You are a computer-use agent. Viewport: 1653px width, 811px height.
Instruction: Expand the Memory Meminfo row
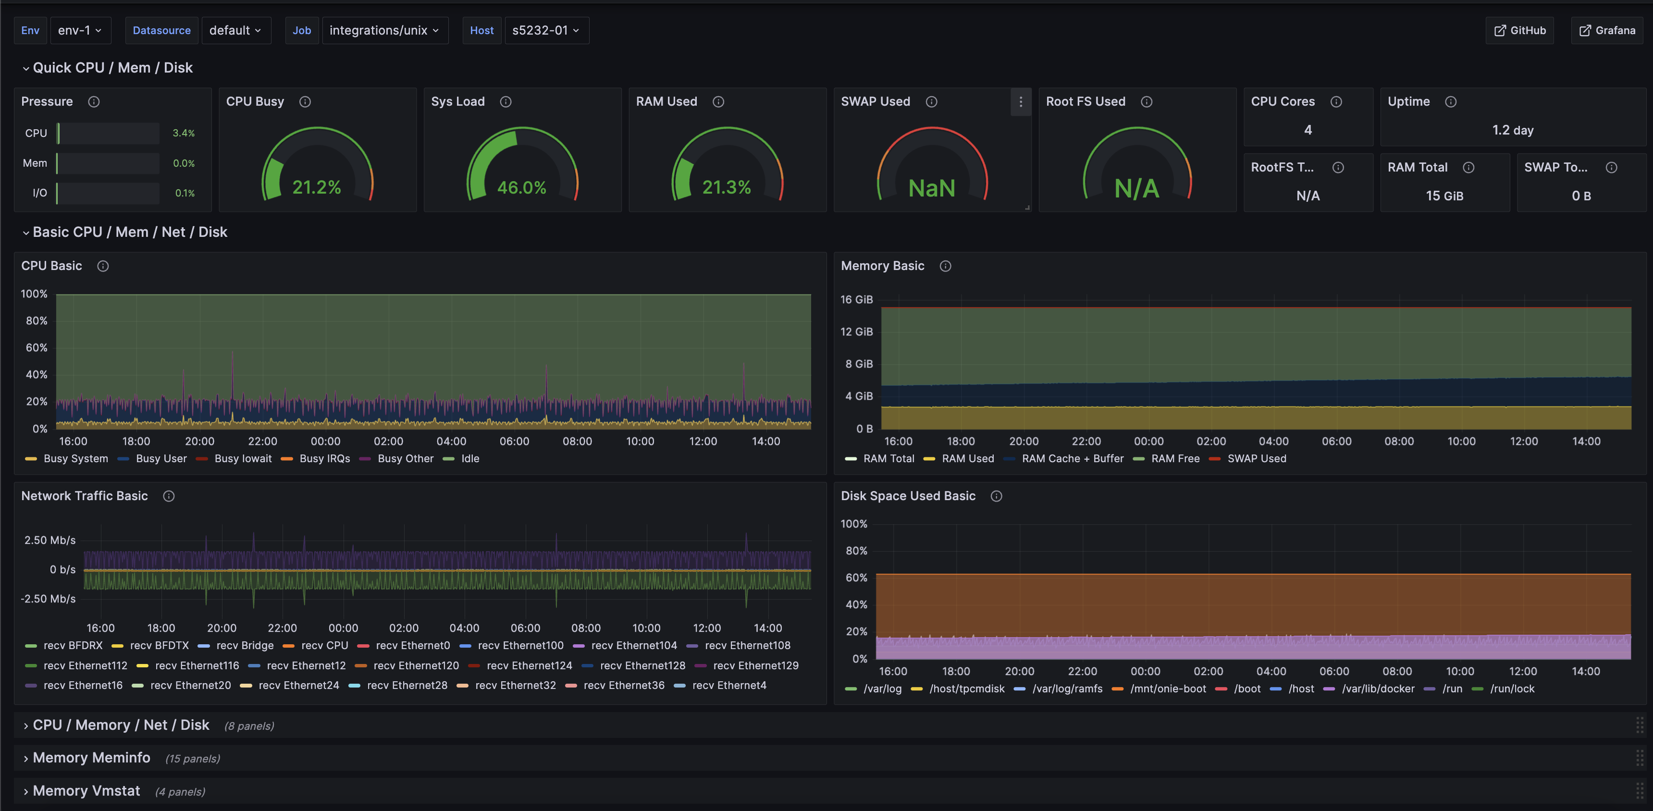[x=91, y=758]
